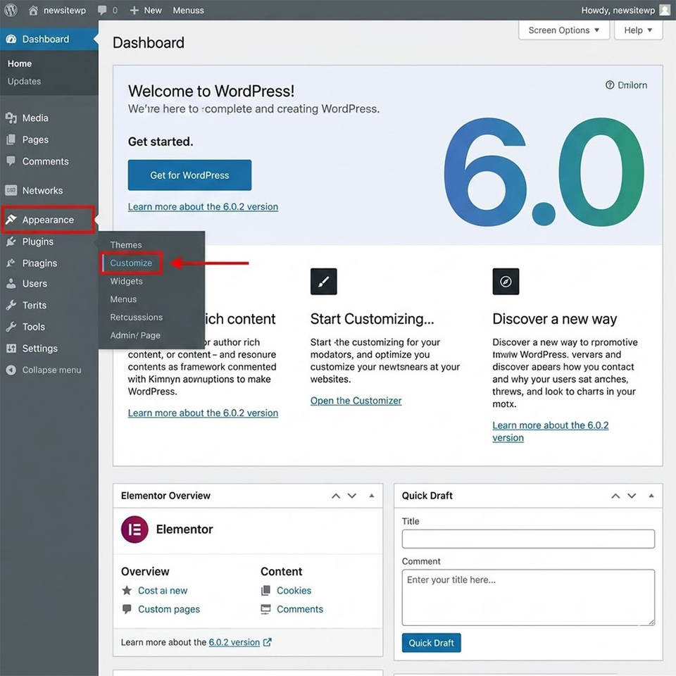Open Menus in Appearance submenu
The image size is (676, 676).
point(123,299)
